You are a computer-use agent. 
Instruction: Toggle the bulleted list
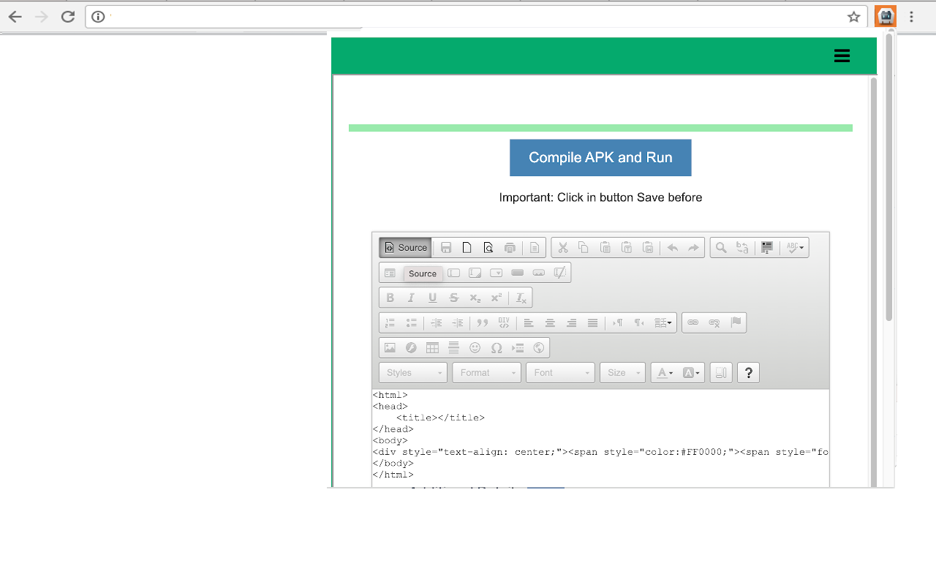click(x=412, y=322)
